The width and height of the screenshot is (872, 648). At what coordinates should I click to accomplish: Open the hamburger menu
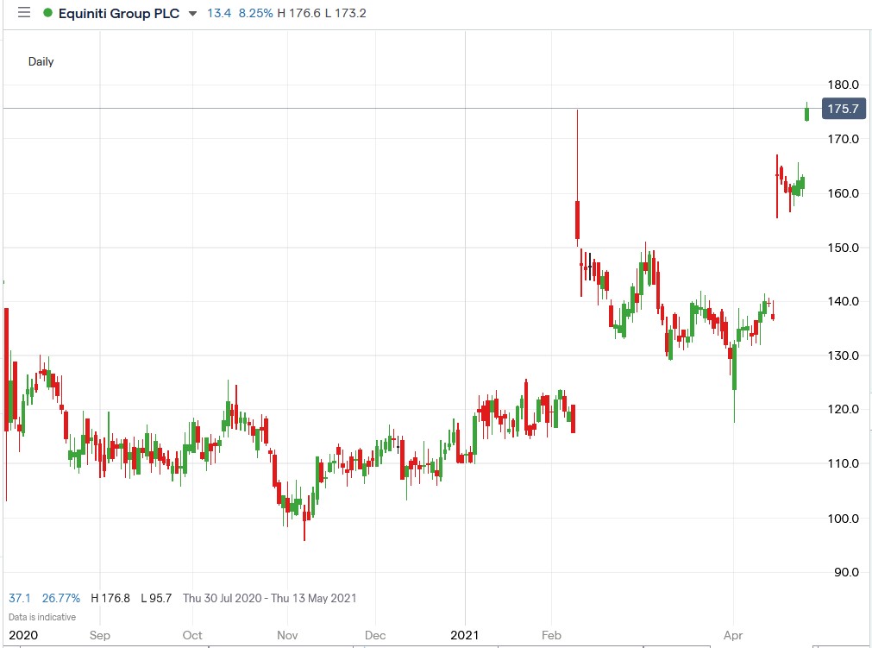coord(24,13)
